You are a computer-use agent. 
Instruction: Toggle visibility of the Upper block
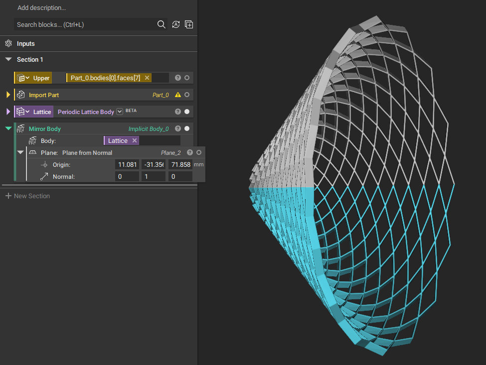tap(187, 78)
